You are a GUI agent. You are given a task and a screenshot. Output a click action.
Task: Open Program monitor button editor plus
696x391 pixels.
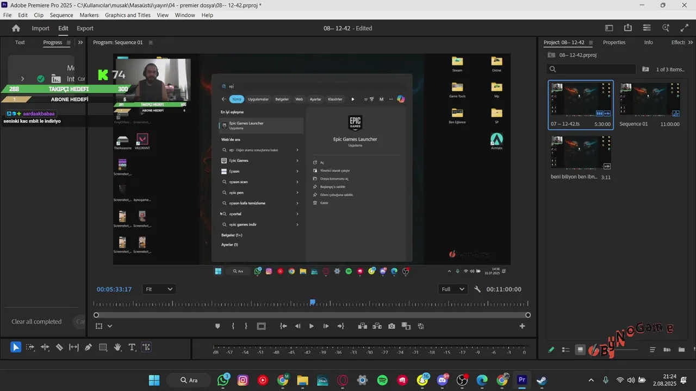[522, 326]
